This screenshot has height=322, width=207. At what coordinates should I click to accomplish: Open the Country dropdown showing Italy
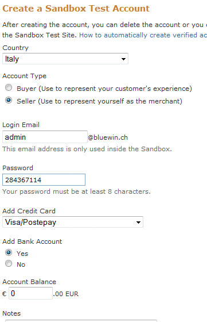(65, 59)
